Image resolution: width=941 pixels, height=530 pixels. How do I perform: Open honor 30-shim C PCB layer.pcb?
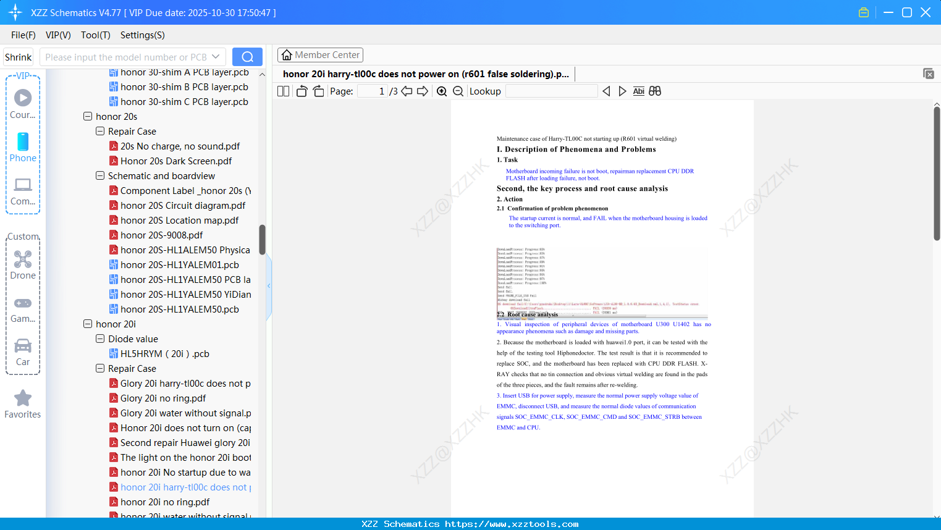184,101
